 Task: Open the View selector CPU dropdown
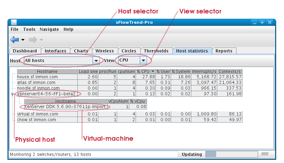(x=143, y=61)
